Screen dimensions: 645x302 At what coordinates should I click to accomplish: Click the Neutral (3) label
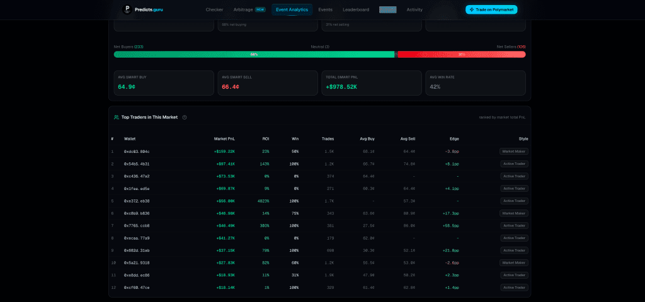click(x=320, y=47)
